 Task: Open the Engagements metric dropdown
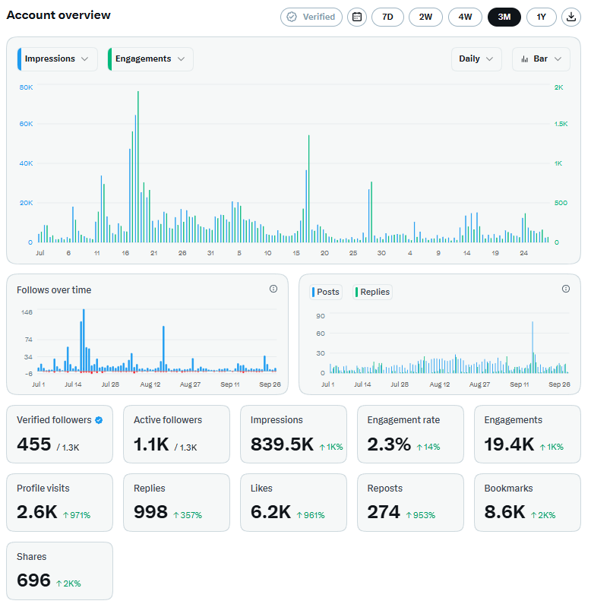tap(150, 59)
